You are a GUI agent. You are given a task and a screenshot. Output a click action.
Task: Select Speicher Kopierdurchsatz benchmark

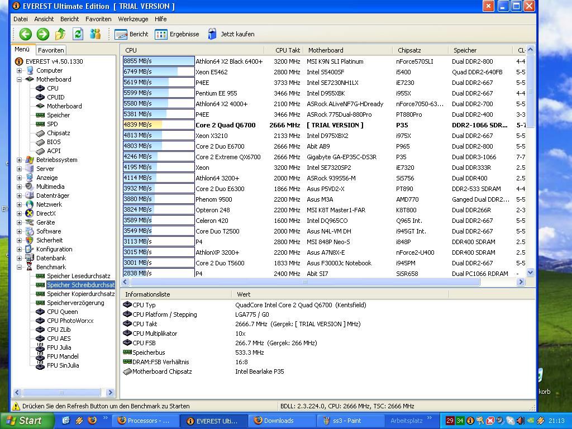(x=80, y=294)
